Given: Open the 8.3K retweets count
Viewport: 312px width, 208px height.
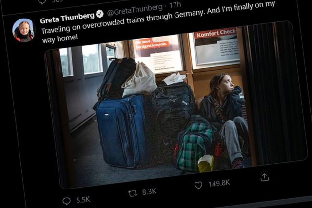Looking at the screenshot, I should (x=149, y=192).
